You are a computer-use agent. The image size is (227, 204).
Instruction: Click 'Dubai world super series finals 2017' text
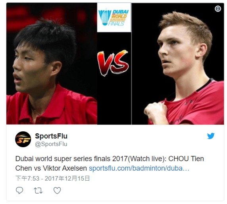71,159
